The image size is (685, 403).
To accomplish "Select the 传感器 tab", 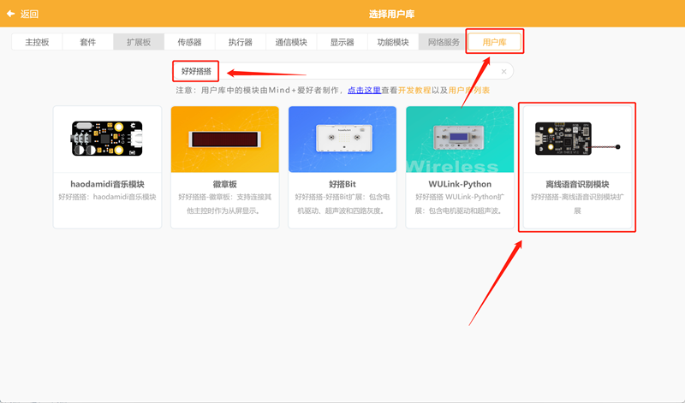I will click(189, 42).
